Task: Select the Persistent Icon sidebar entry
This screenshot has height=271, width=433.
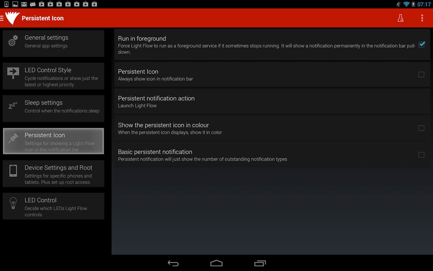Action: click(x=54, y=141)
